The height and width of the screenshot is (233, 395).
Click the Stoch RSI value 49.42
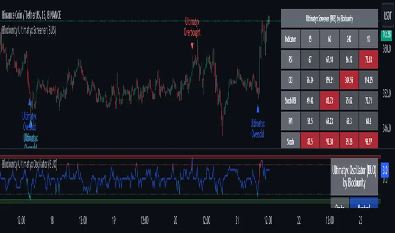(310, 101)
